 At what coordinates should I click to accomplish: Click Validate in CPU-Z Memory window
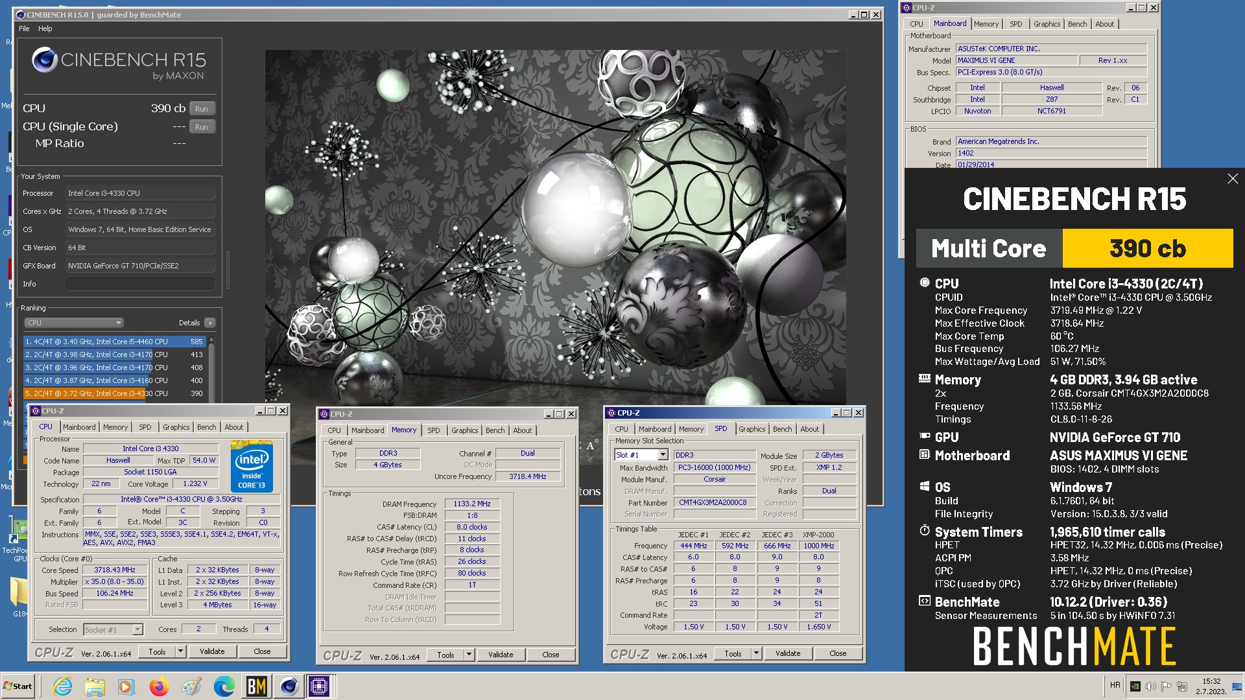501,655
